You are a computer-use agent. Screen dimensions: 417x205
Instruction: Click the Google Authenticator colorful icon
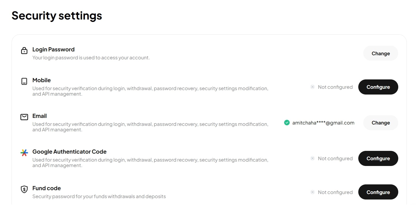(x=24, y=153)
